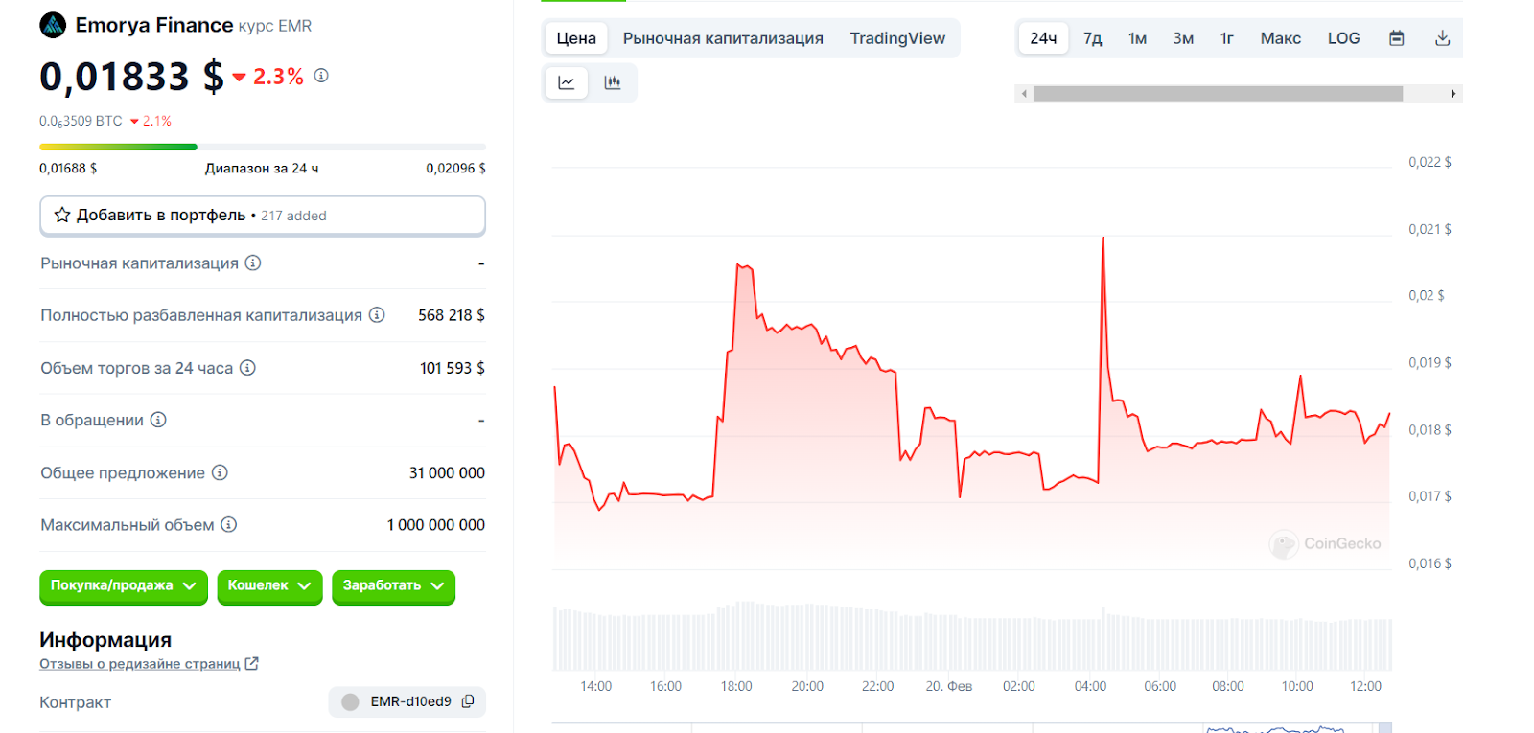
Task: Select the 1г time range
Action: 1226,38
